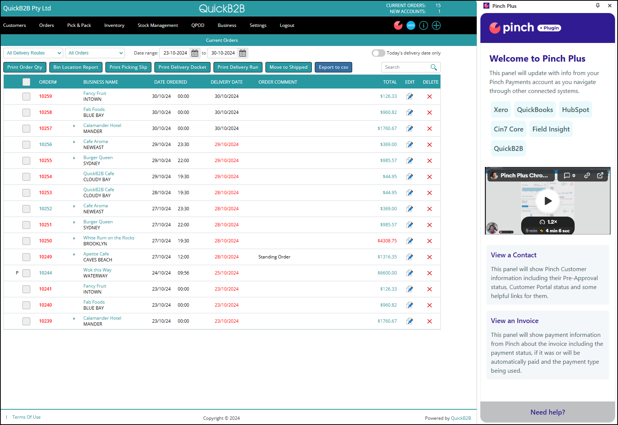
Task: Edit order 10254
Action: pos(410,177)
